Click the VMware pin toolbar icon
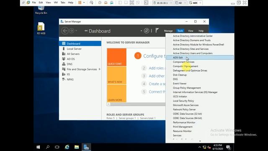The image size is (268, 151). pos(23,3)
